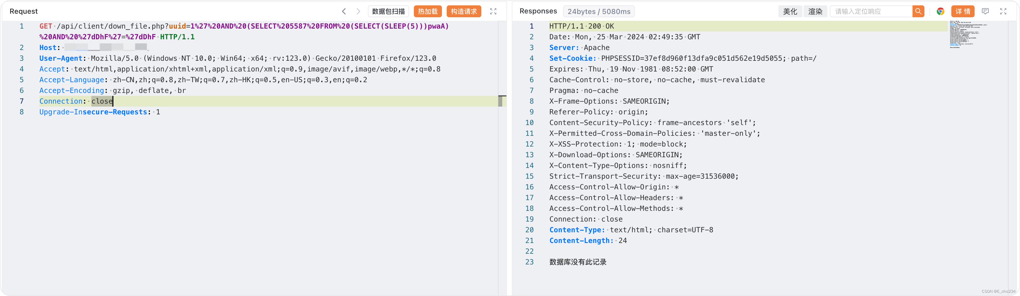This screenshot has height=296, width=1020.
Task: Click the Accept-Encoding header name
Action: coord(72,91)
